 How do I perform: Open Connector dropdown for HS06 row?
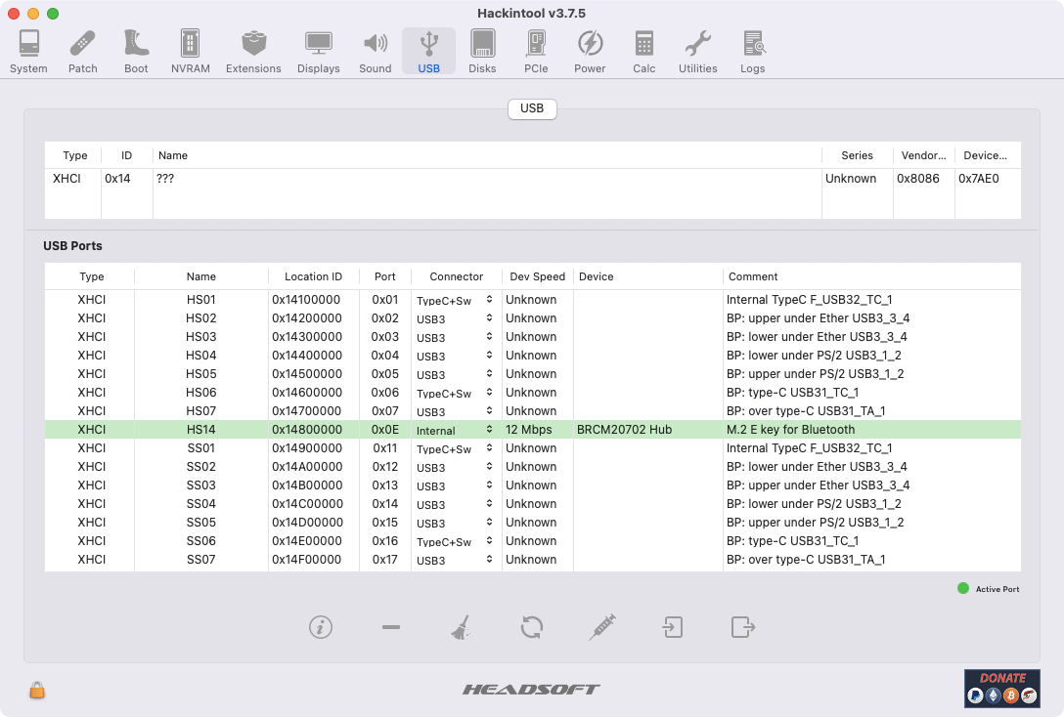pyautogui.click(x=455, y=393)
